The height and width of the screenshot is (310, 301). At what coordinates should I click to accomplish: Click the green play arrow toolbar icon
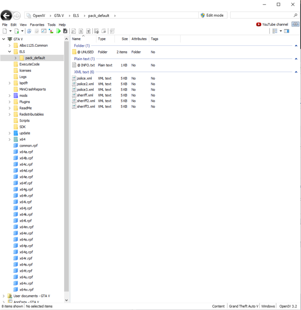[58, 31]
